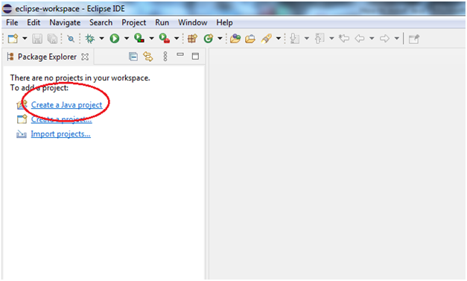Open the Edit menu
Screen dimensions: 467x281
pos(34,22)
